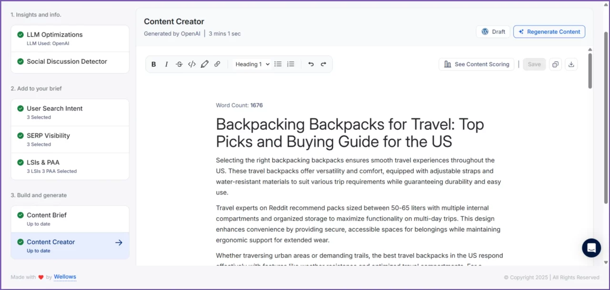Insert a hyperlink with link icon
The image size is (610, 290).
coord(217,64)
